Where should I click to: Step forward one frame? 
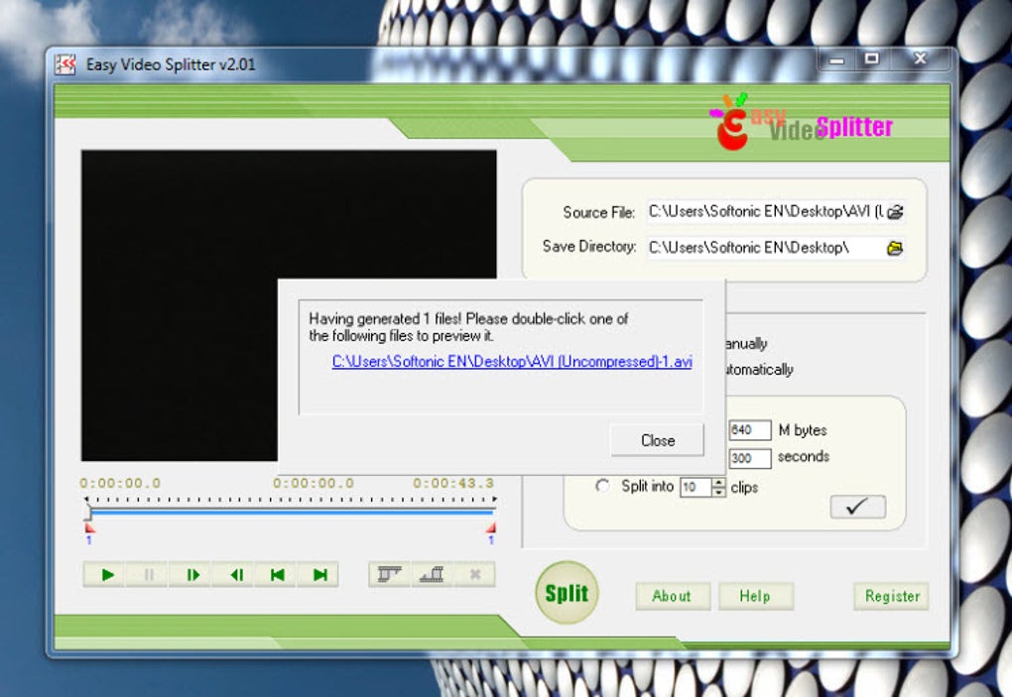coord(191,574)
